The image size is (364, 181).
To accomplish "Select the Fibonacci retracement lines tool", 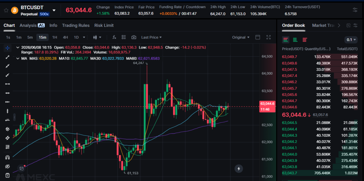I will (x=7, y=147).
